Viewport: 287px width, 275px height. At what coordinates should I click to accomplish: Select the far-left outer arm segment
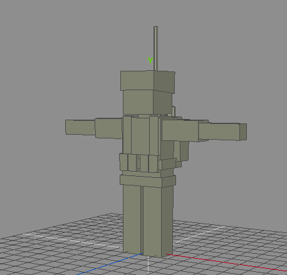pos(80,127)
